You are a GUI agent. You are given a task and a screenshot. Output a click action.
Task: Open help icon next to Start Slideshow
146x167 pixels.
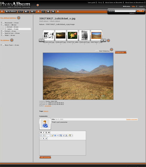pyautogui.click(x=112, y=49)
